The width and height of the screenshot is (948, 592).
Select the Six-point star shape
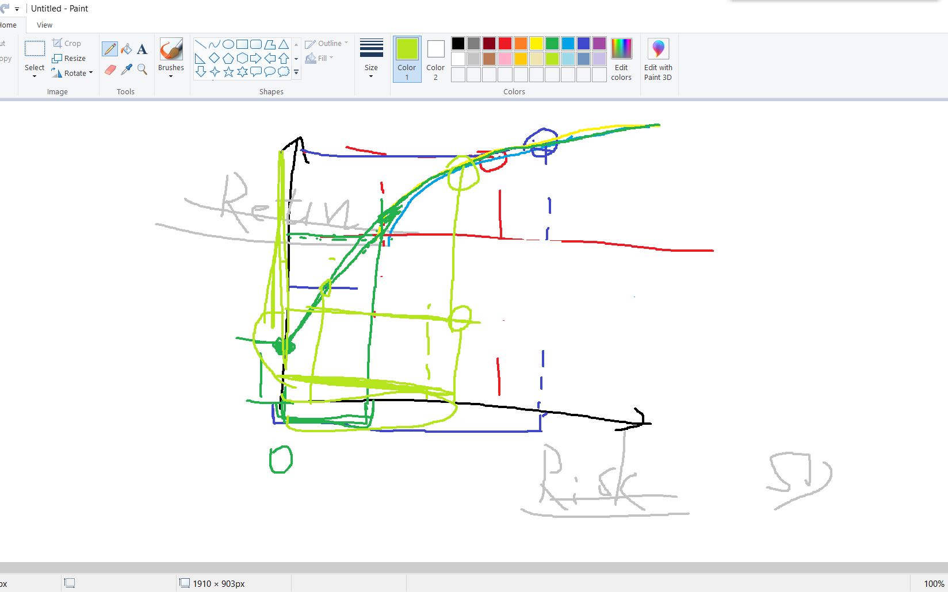coord(242,72)
